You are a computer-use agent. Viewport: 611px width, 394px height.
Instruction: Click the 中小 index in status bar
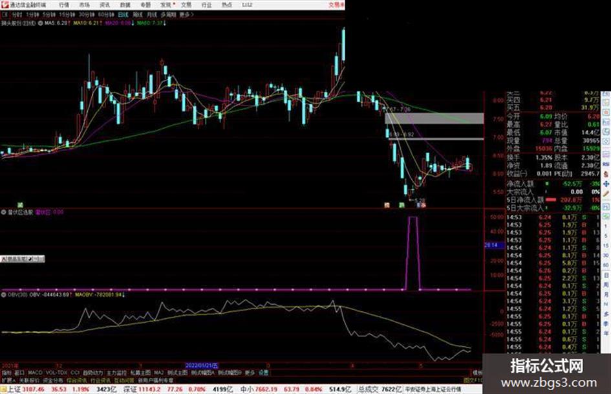246,389
